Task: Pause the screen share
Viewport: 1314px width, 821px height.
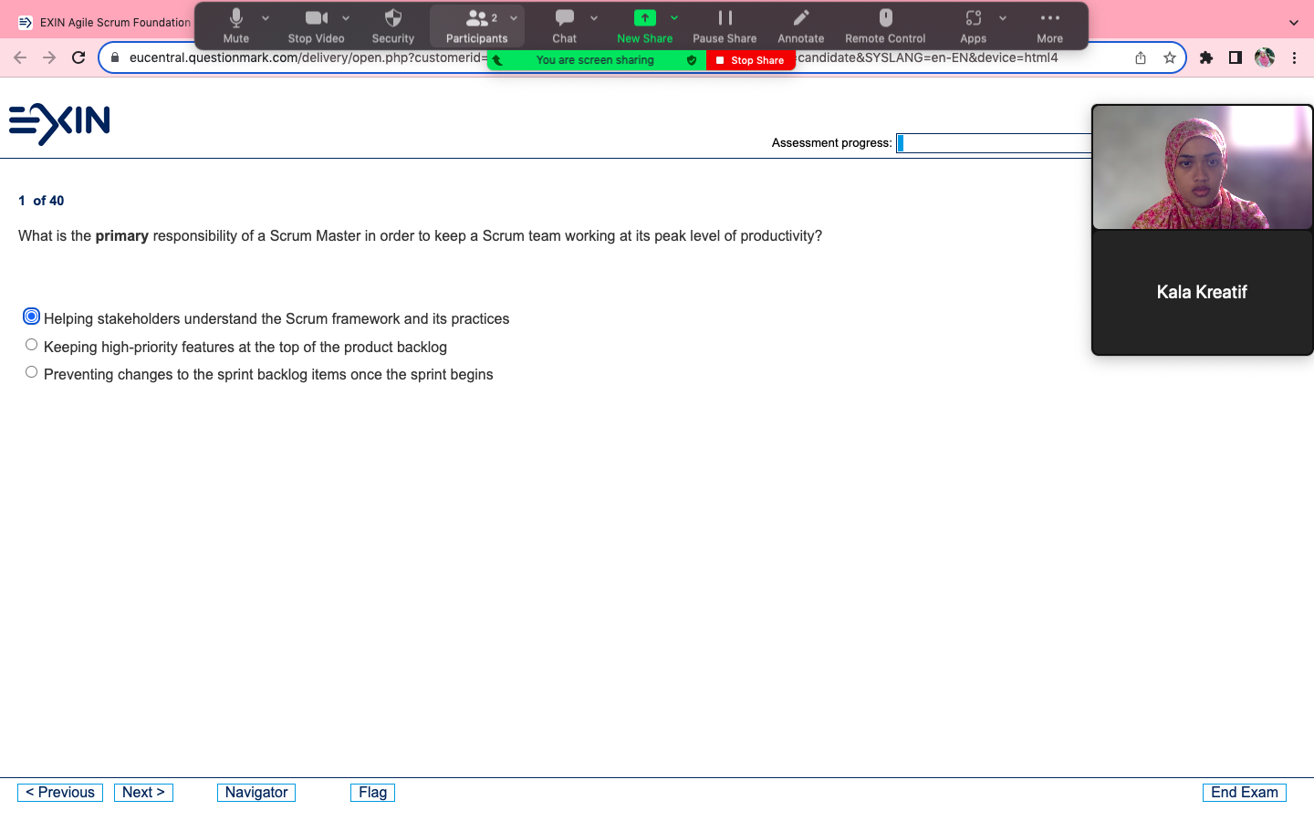Action: pyautogui.click(x=725, y=19)
